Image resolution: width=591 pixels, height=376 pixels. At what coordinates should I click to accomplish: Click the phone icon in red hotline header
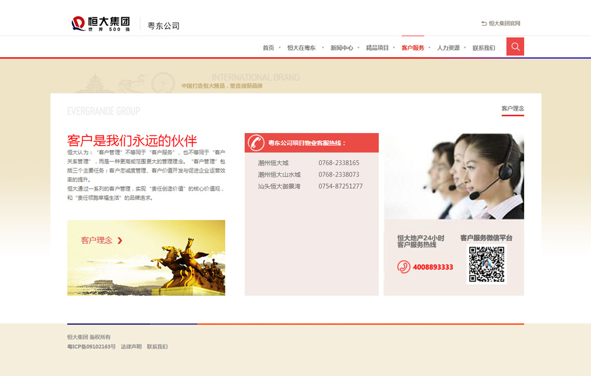point(256,143)
